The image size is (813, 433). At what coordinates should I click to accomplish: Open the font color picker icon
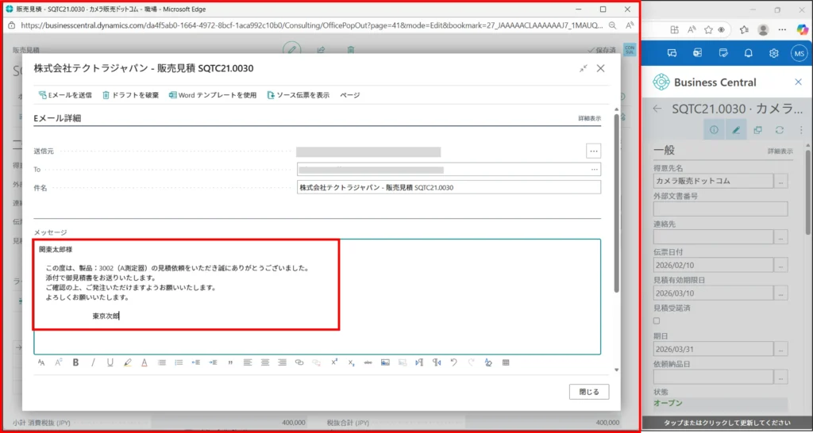144,362
